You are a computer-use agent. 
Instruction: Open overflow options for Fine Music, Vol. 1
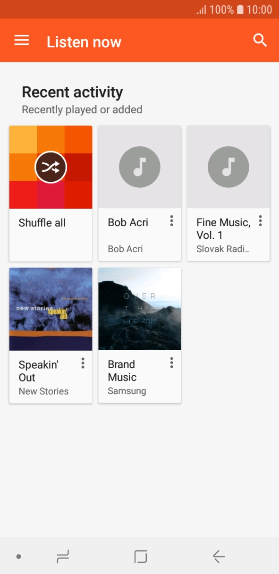coord(260,220)
